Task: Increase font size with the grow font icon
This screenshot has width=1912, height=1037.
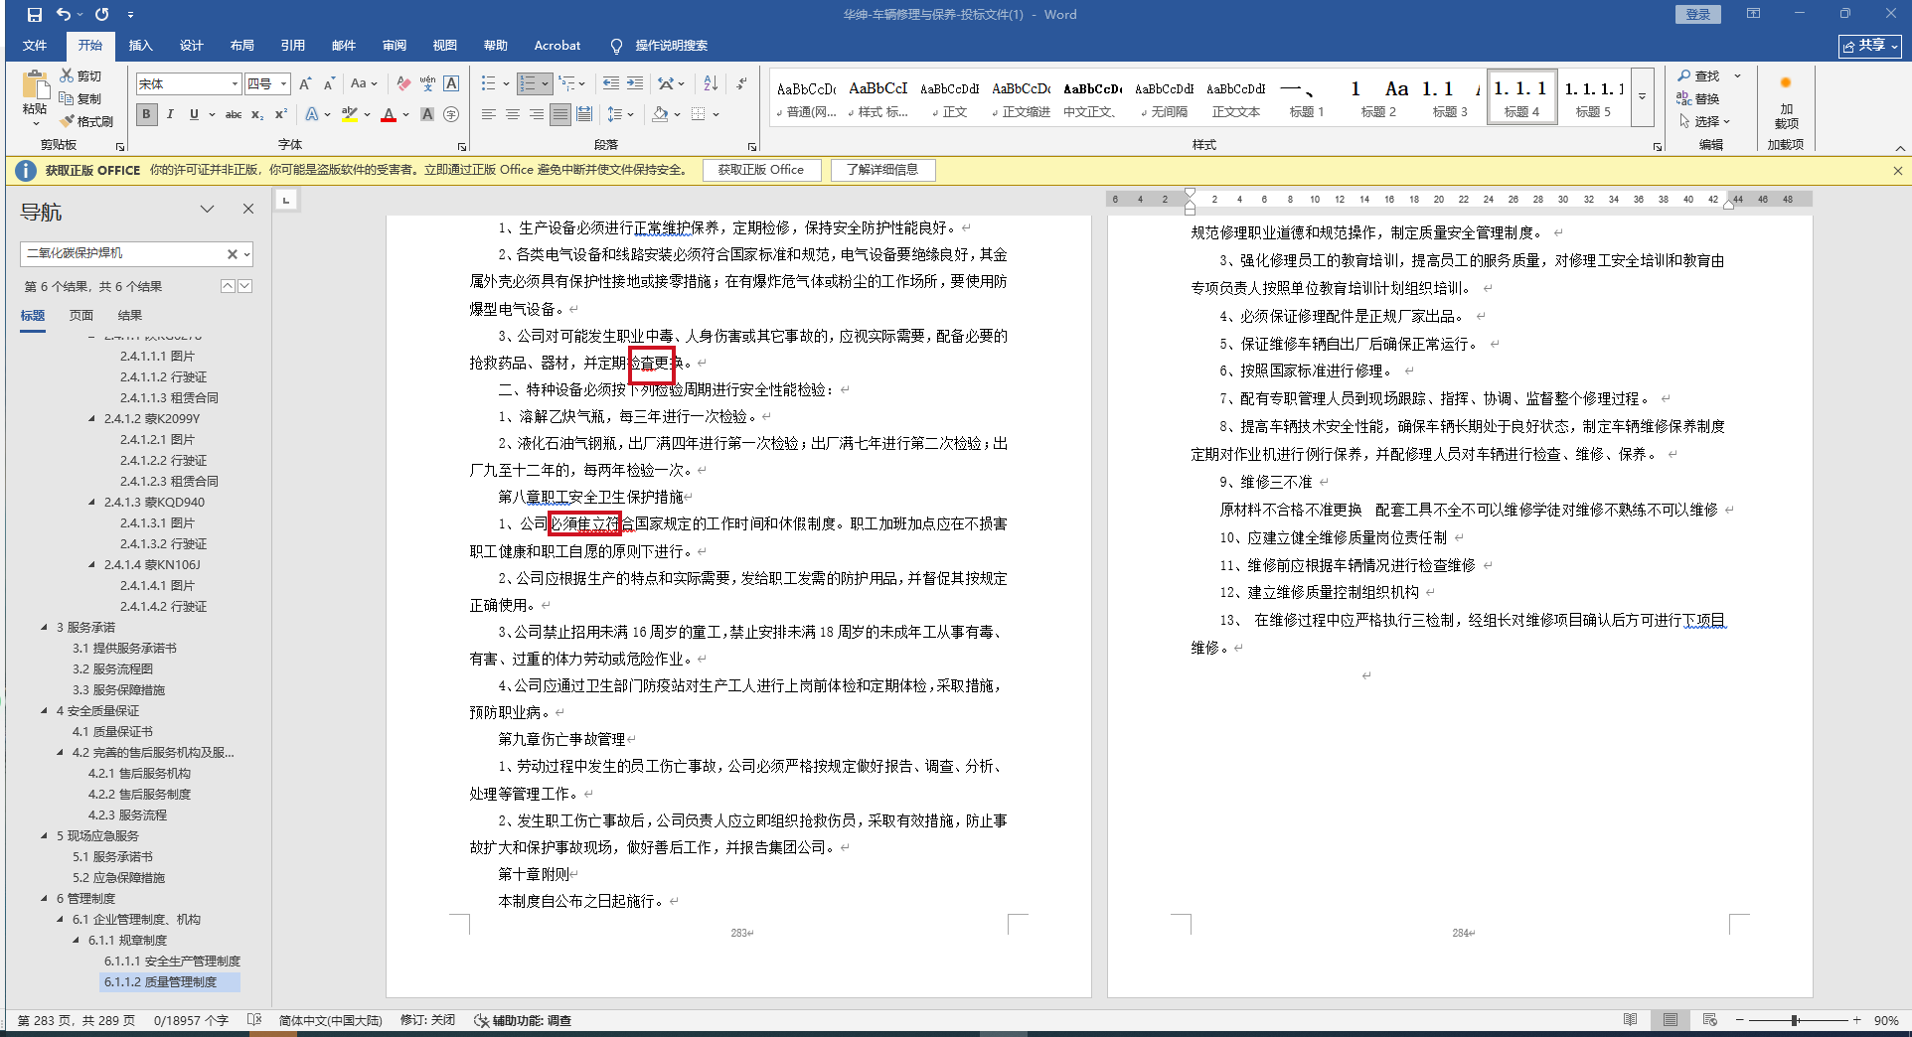Action: [305, 84]
